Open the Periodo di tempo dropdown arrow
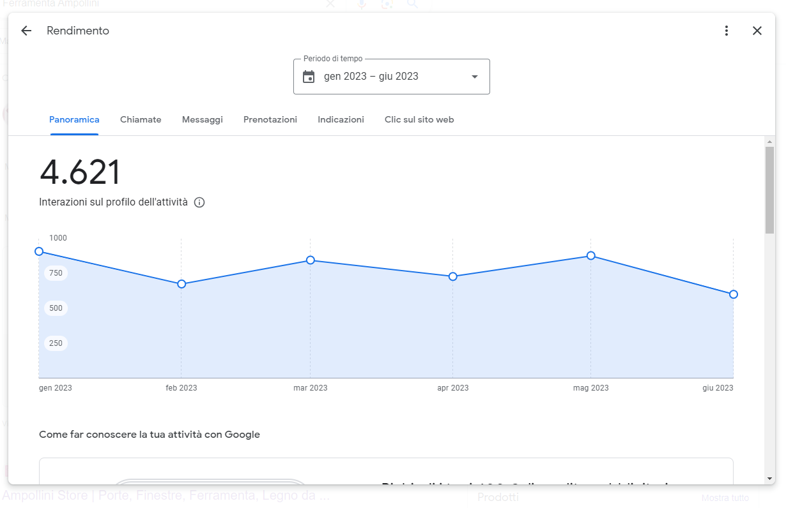 pos(475,77)
